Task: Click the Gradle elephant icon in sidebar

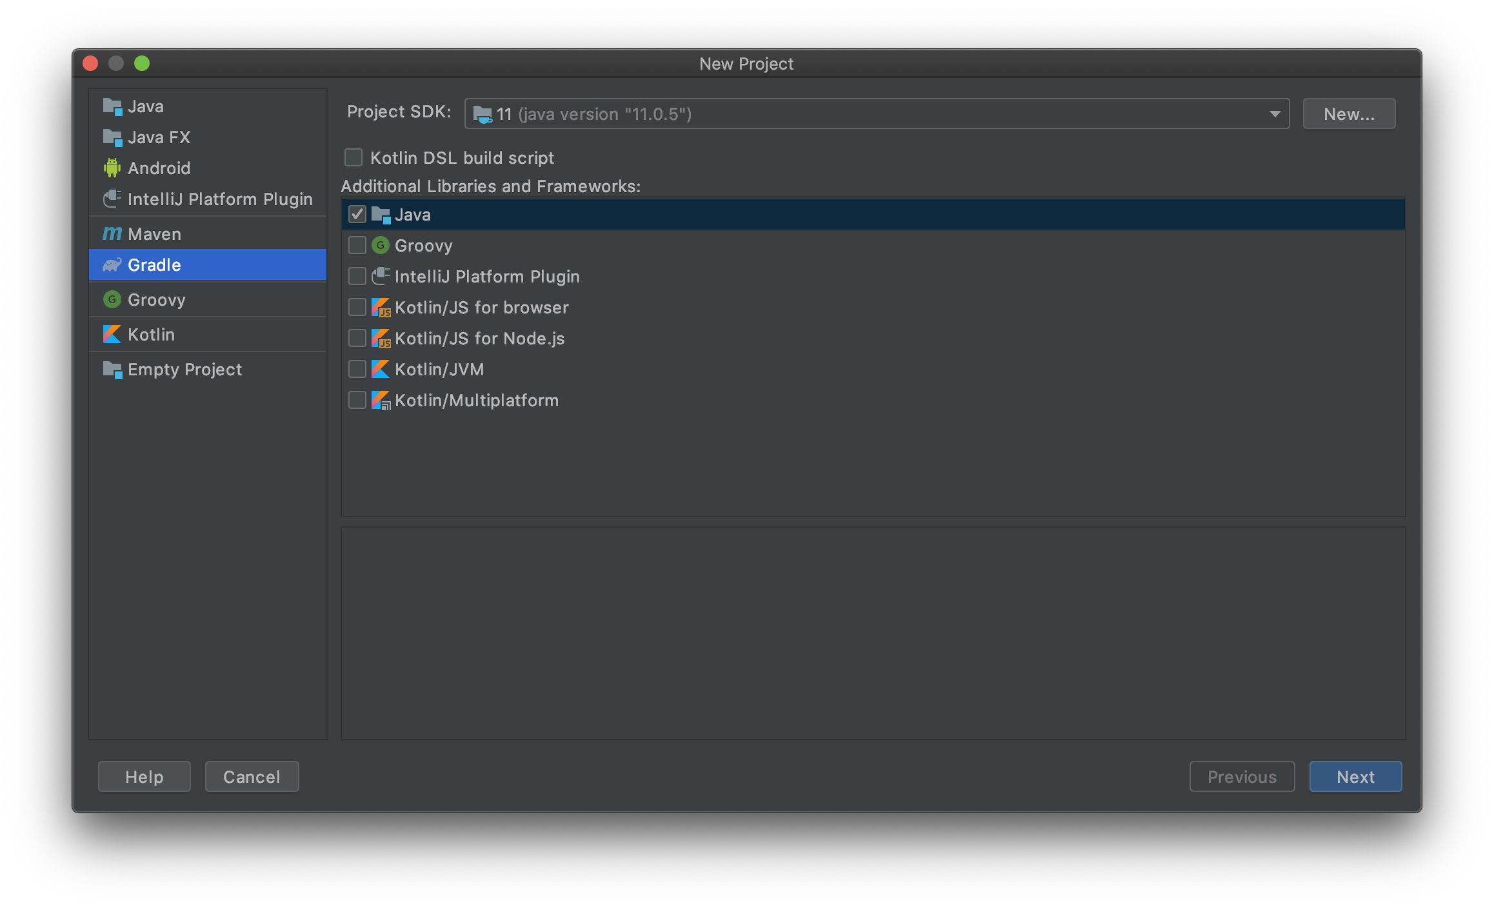Action: click(112, 265)
